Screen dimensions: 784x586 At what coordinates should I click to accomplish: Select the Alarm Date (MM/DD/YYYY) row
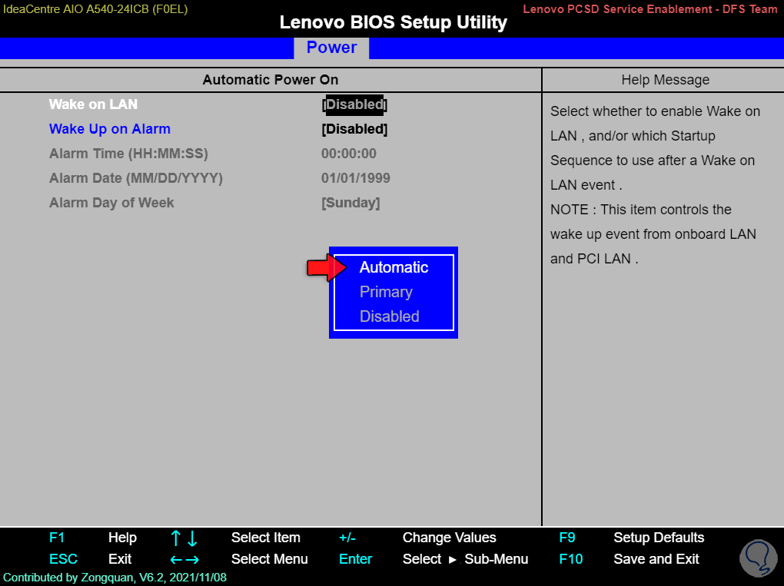136,178
